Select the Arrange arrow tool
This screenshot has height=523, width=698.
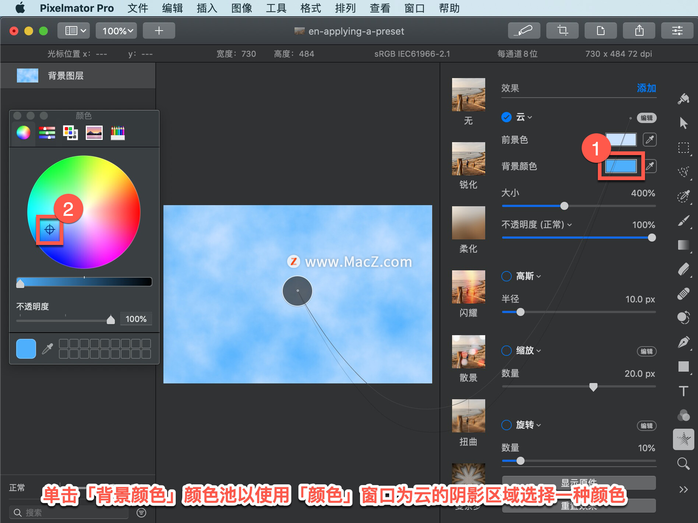tap(684, 123)
